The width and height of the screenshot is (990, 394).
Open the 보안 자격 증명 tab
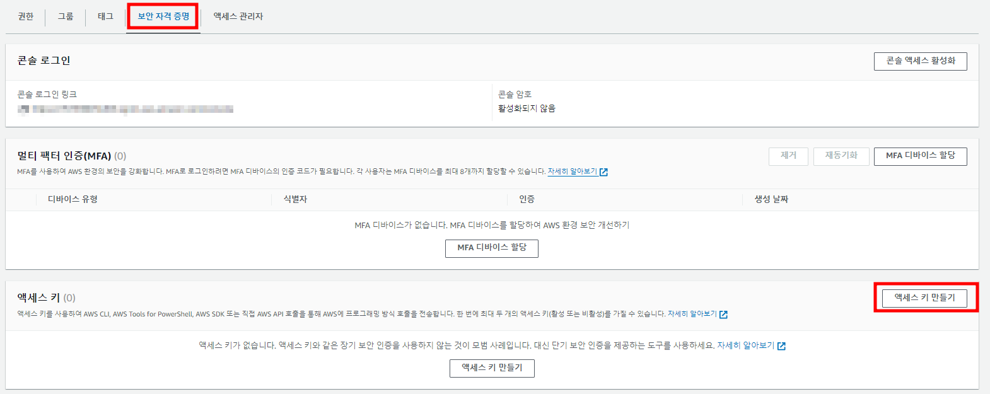(163, 16)
